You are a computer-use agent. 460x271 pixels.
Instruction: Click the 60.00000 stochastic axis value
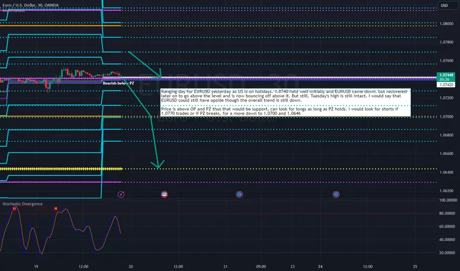pos(448,227)
